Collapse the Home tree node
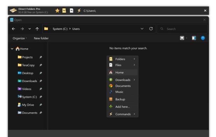216x137 pixels. [12, 49]
